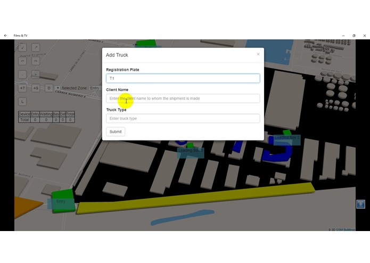The height and width of the screenshot is (263, 370).
Task: Click the up-right arrow map tilt button
Action: [x=36, y=47]
